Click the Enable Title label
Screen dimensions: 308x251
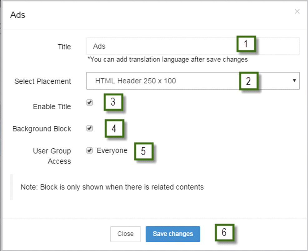52,106
